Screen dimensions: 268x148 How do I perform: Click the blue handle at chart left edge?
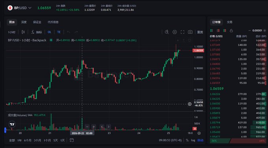pos(5,130)
